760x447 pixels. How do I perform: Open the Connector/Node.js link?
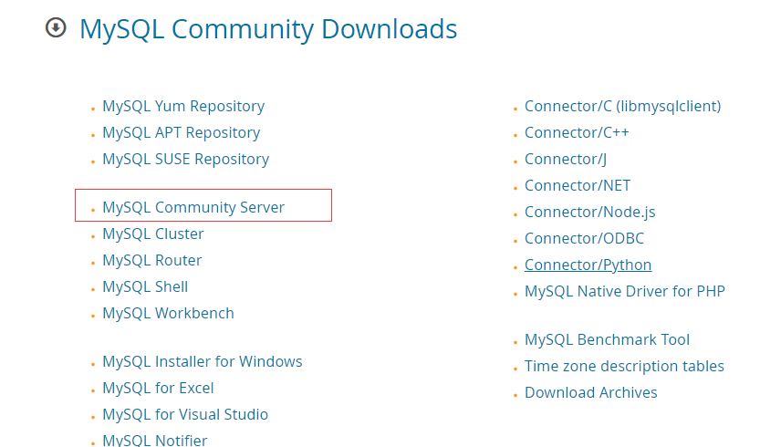click(590, 212)
